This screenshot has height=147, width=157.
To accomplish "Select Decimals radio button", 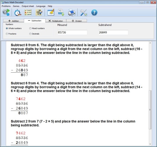I will 30,34.
